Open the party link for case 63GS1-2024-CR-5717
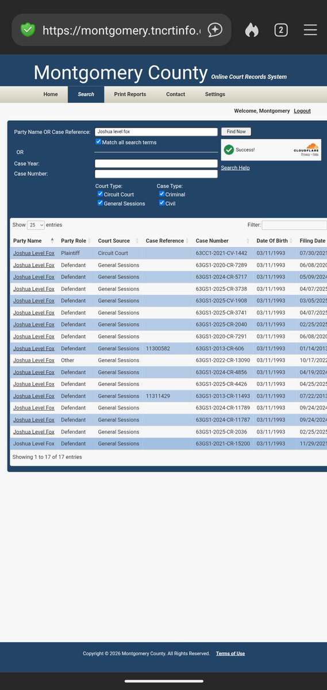 [34, 277]
